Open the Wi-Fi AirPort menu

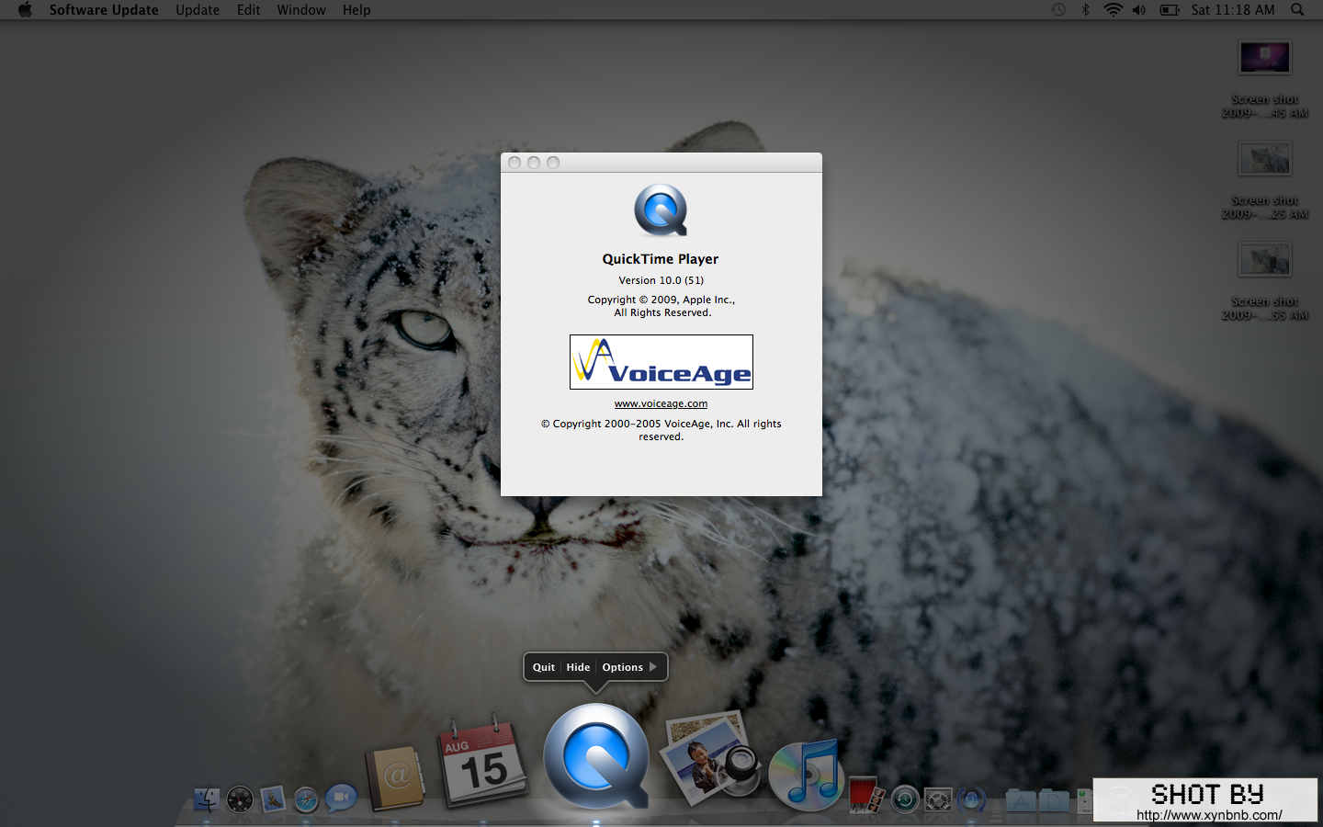(x=1113, y=10)
